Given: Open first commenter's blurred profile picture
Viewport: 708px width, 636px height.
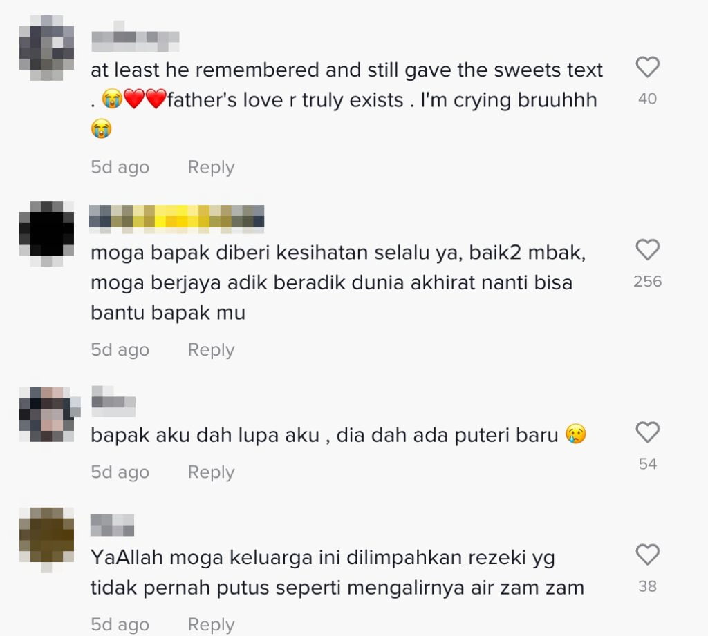Looking at the screenshot, I should point(46,48).
